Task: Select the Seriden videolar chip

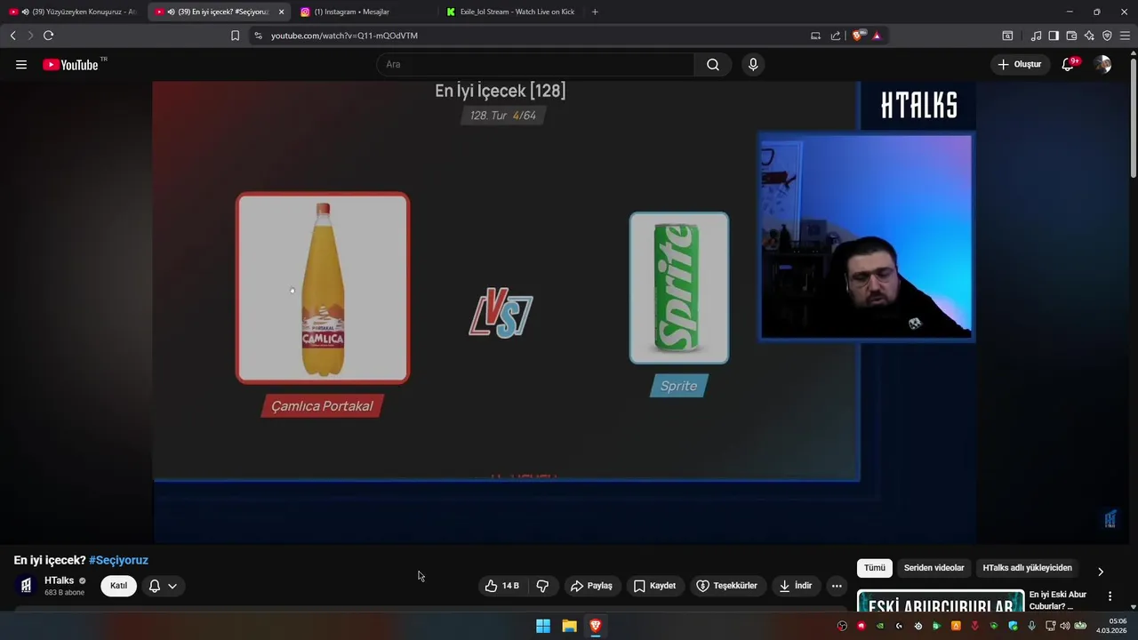Action: point(934,568)
